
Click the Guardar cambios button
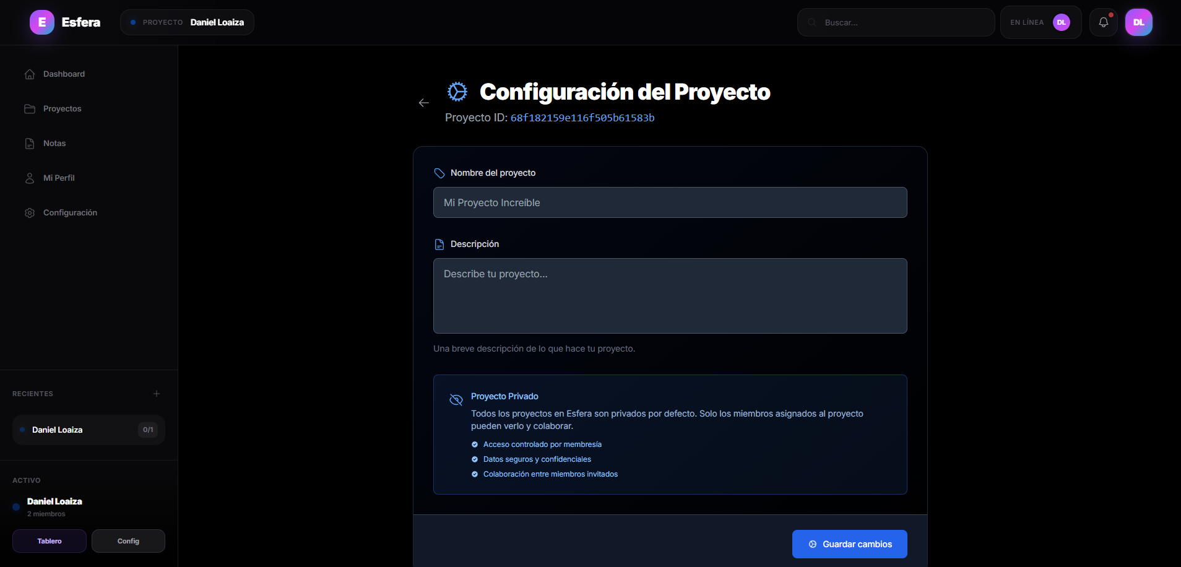[x=849, y=543]
